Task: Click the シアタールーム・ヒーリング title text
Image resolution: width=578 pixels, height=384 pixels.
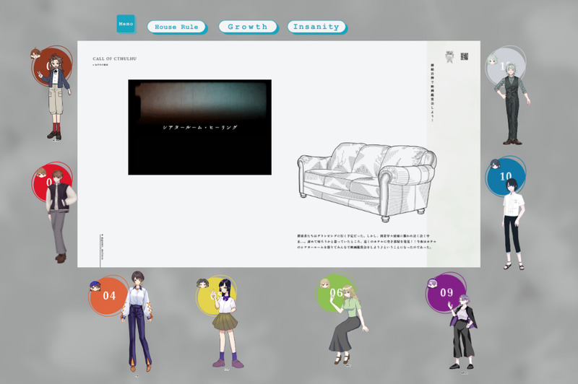Action: [200, 127]
